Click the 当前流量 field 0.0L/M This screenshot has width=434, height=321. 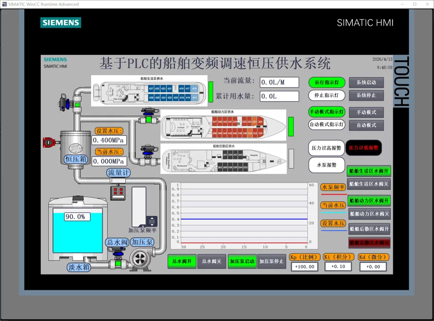tap(279, 82)
